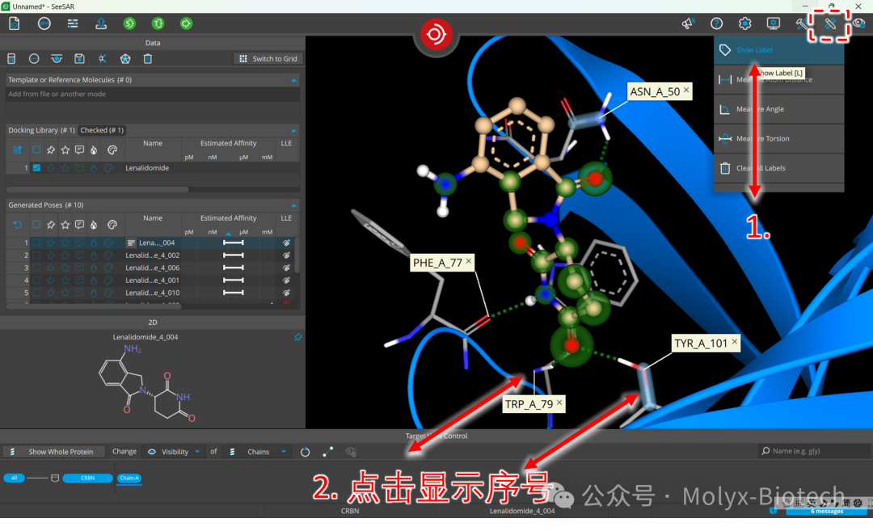Toggle the select-all checkbox in Generated Poses header

pos(36,225)
